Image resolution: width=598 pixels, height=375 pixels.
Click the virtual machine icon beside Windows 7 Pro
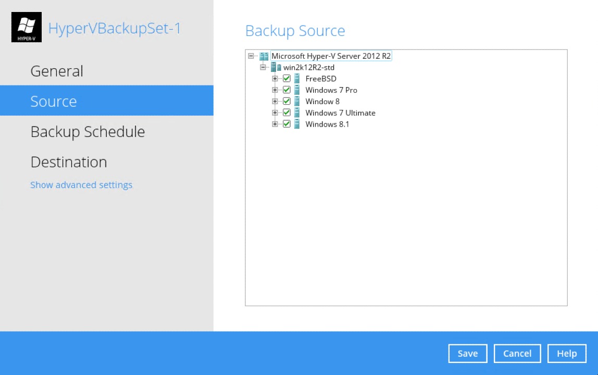(297, 90)
